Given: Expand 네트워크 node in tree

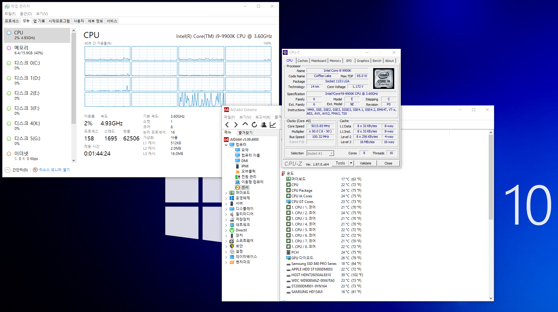Looking at the screenshot, I should pos(226,225).
